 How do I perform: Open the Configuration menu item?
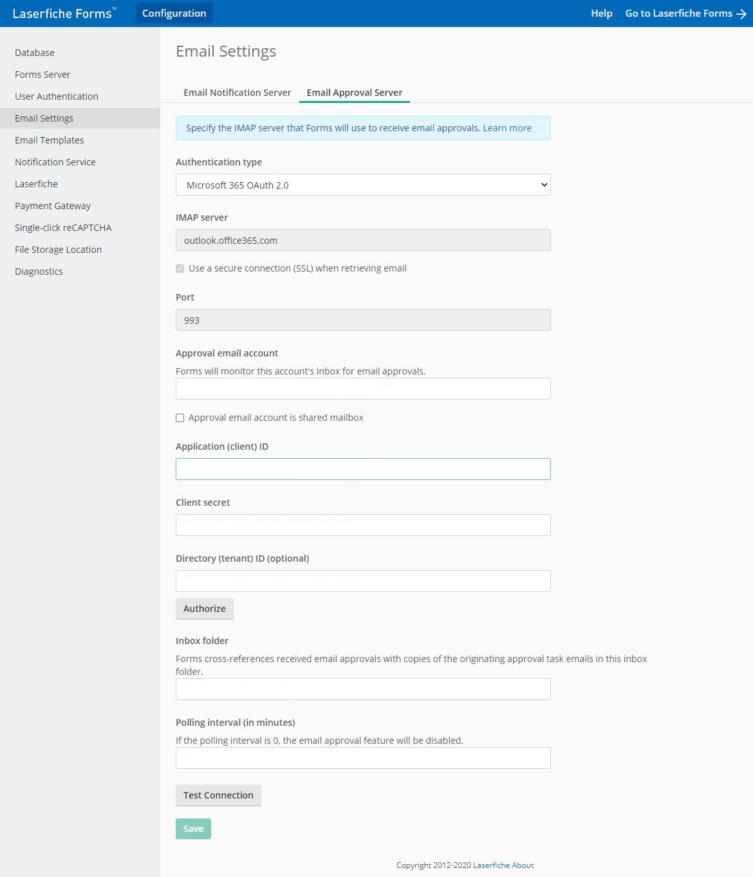174,13
